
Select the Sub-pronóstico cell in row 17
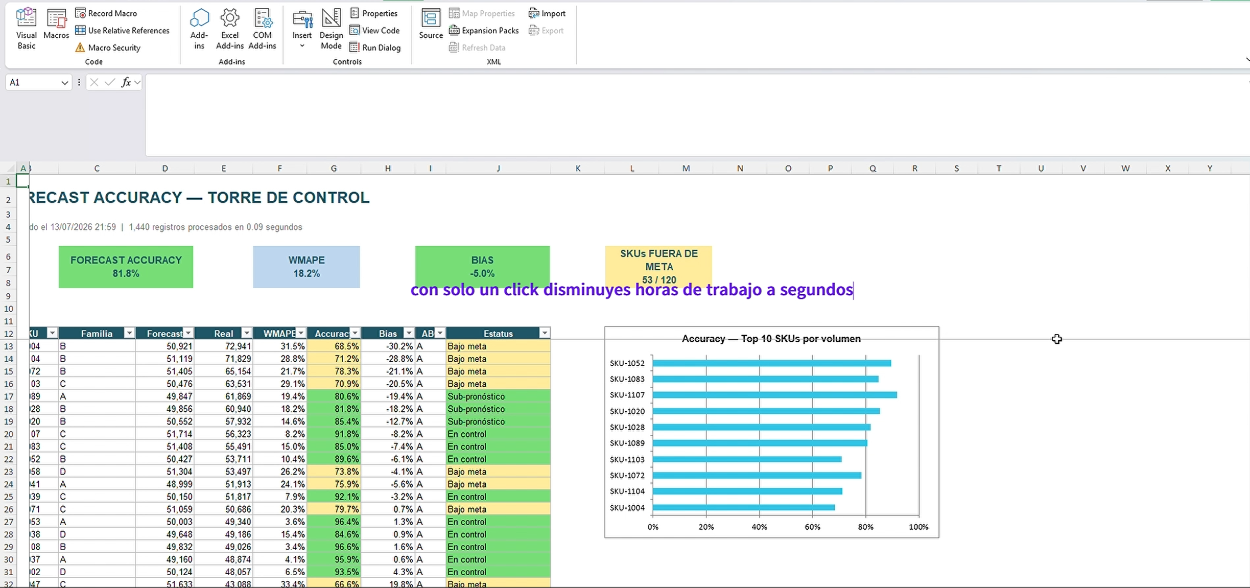pos(498,396)
